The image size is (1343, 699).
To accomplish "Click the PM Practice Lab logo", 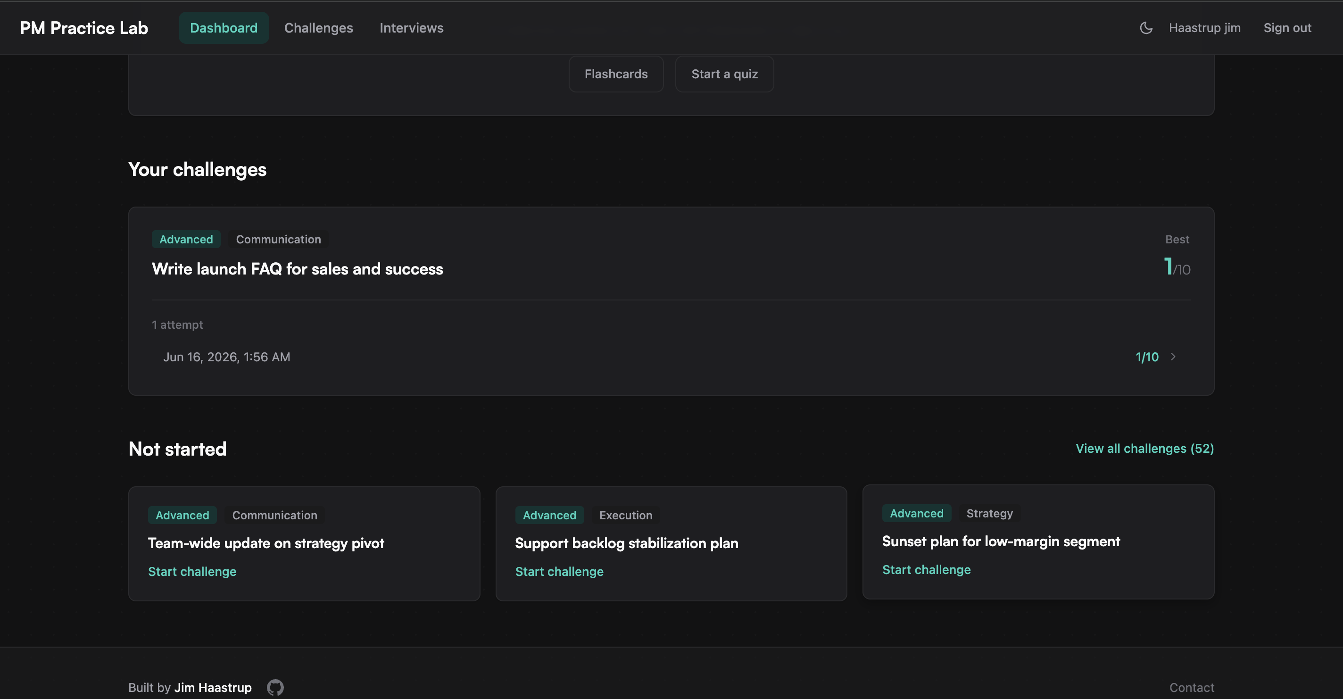I will click(x=84, y=28).
